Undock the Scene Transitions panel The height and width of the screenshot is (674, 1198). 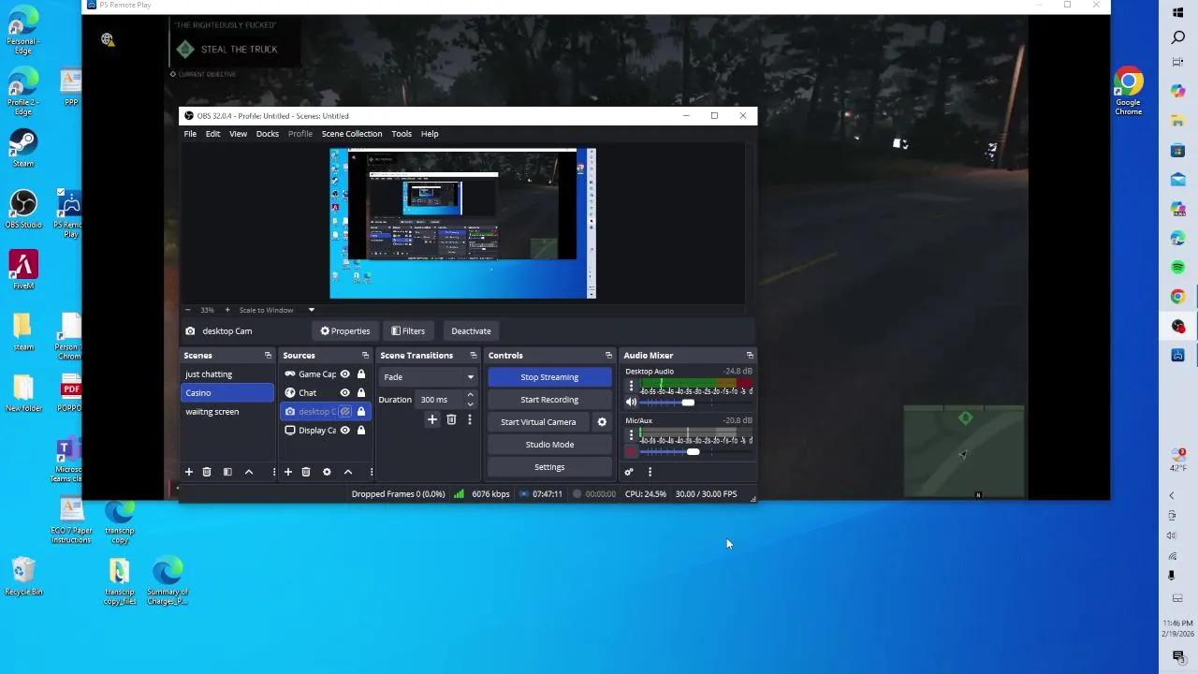(473, 356)
